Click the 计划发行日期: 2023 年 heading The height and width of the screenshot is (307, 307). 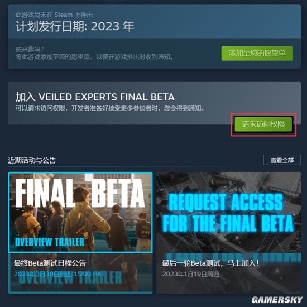pos(75,26)
